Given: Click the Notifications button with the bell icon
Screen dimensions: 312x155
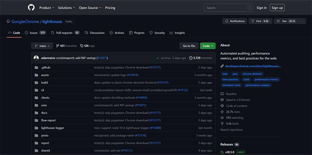Looking at the screenshot, I should click(235, 21).
